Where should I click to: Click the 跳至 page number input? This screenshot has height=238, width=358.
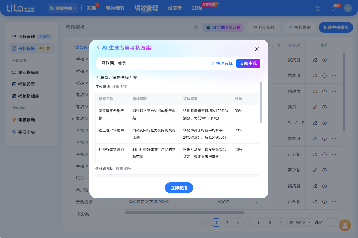(332, 223)
